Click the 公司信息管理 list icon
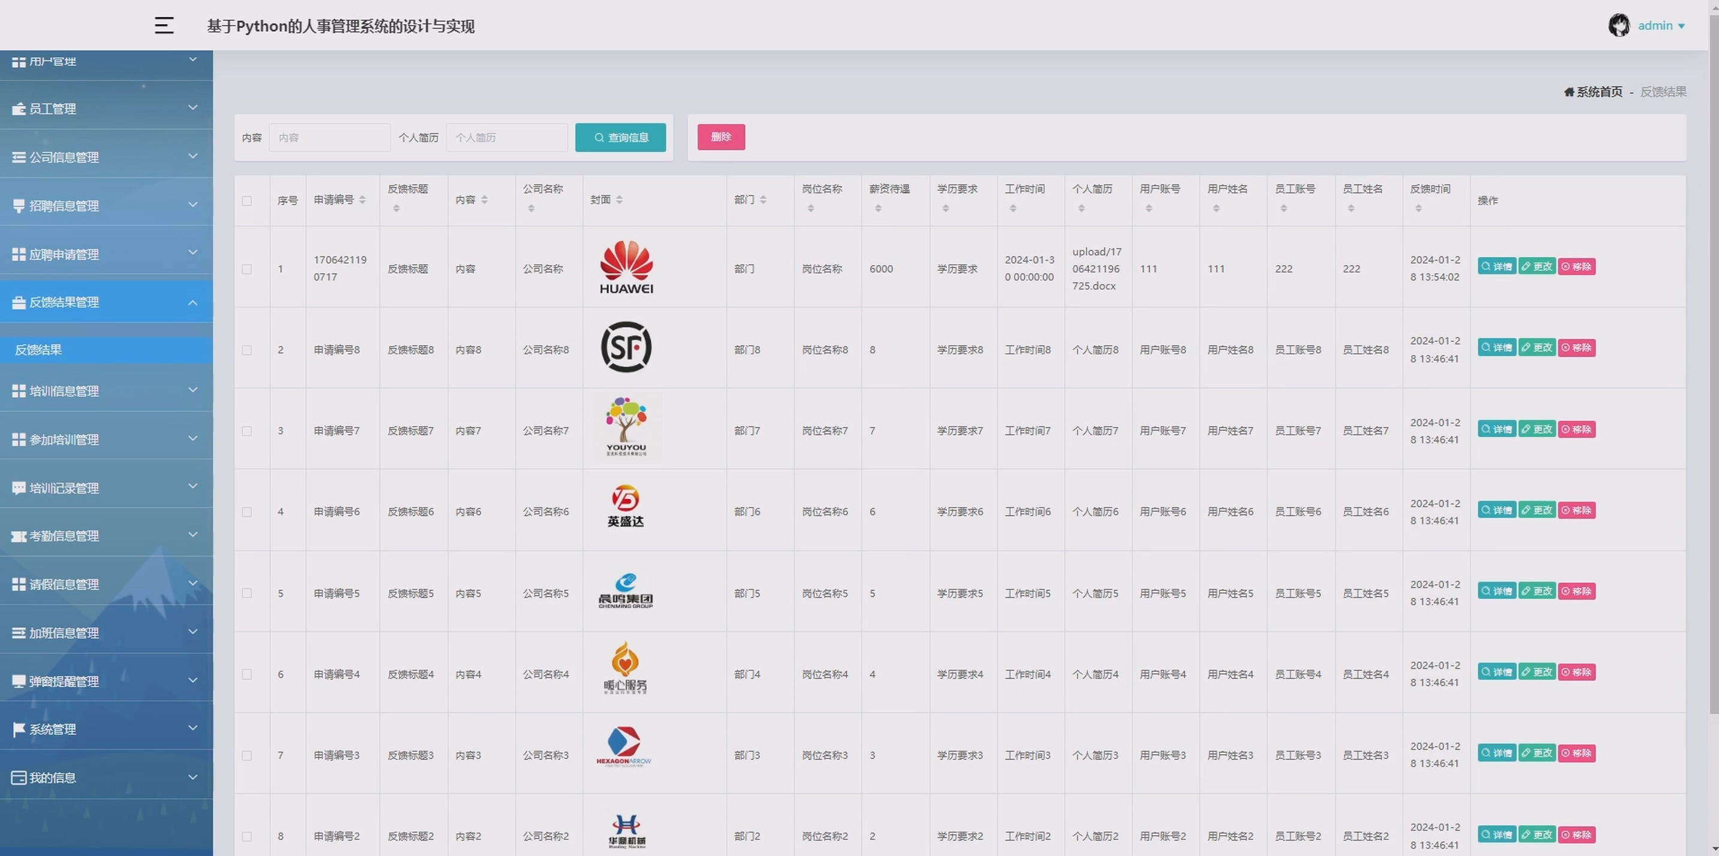Viewport: 1719px width, 856px height. 19,158
